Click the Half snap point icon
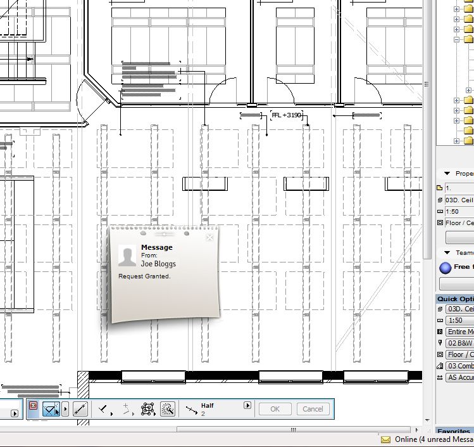This screenshot has width=474, height=447. [x=192, y=410]
